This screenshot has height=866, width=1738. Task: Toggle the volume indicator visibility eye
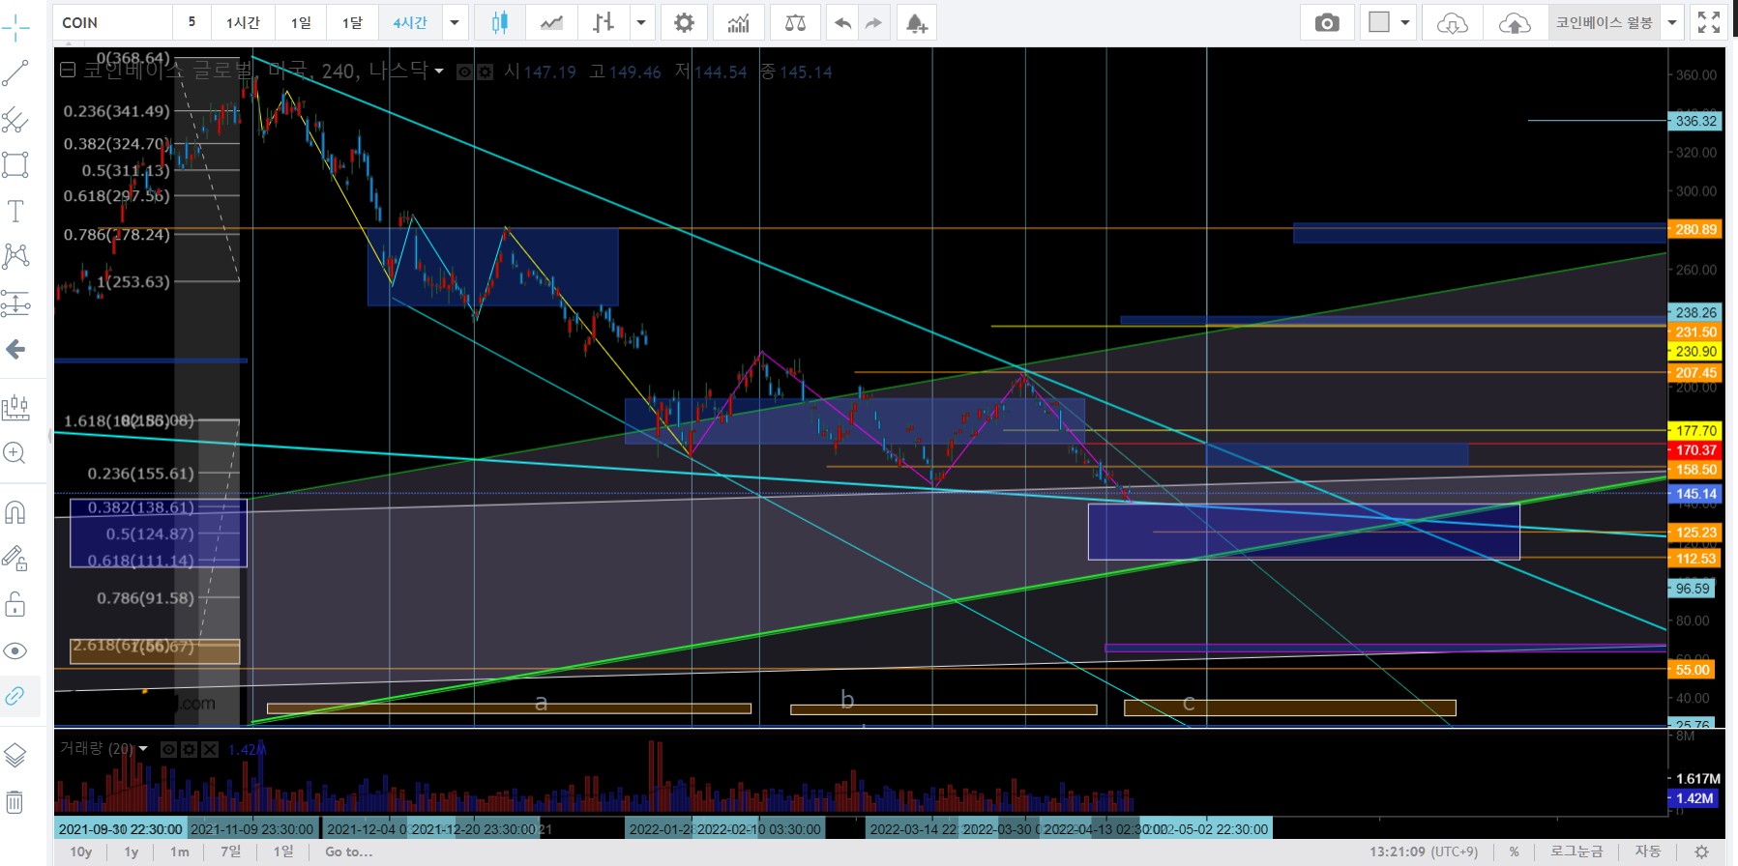click(168, 749)
